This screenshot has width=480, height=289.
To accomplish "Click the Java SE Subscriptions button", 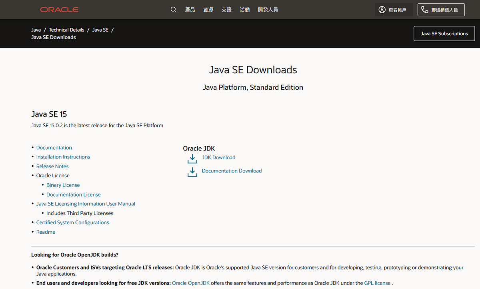I will click(444, 34).
